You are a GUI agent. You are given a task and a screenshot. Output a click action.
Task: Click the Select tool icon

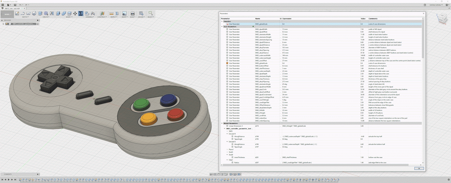(x=151, y=13)
